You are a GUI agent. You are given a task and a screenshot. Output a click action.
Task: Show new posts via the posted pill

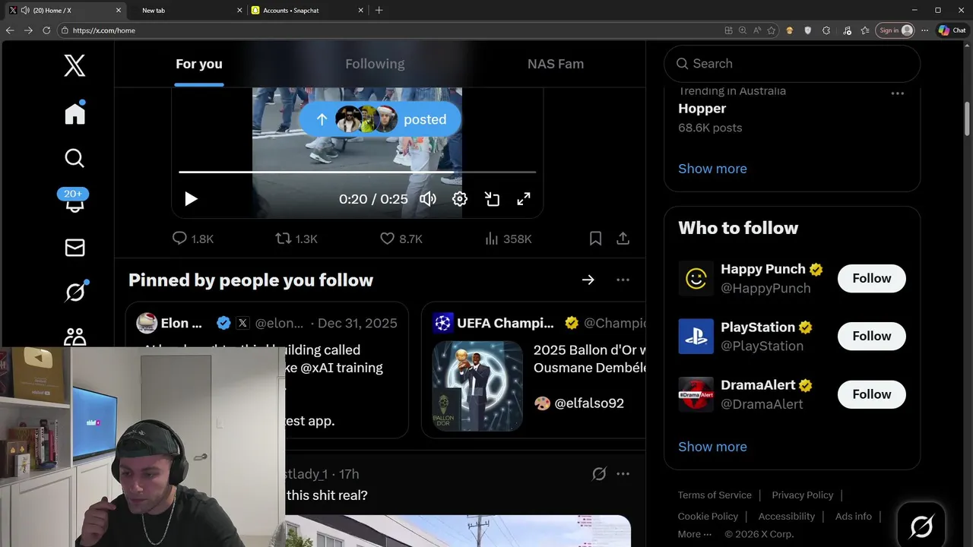click(380, 119)
